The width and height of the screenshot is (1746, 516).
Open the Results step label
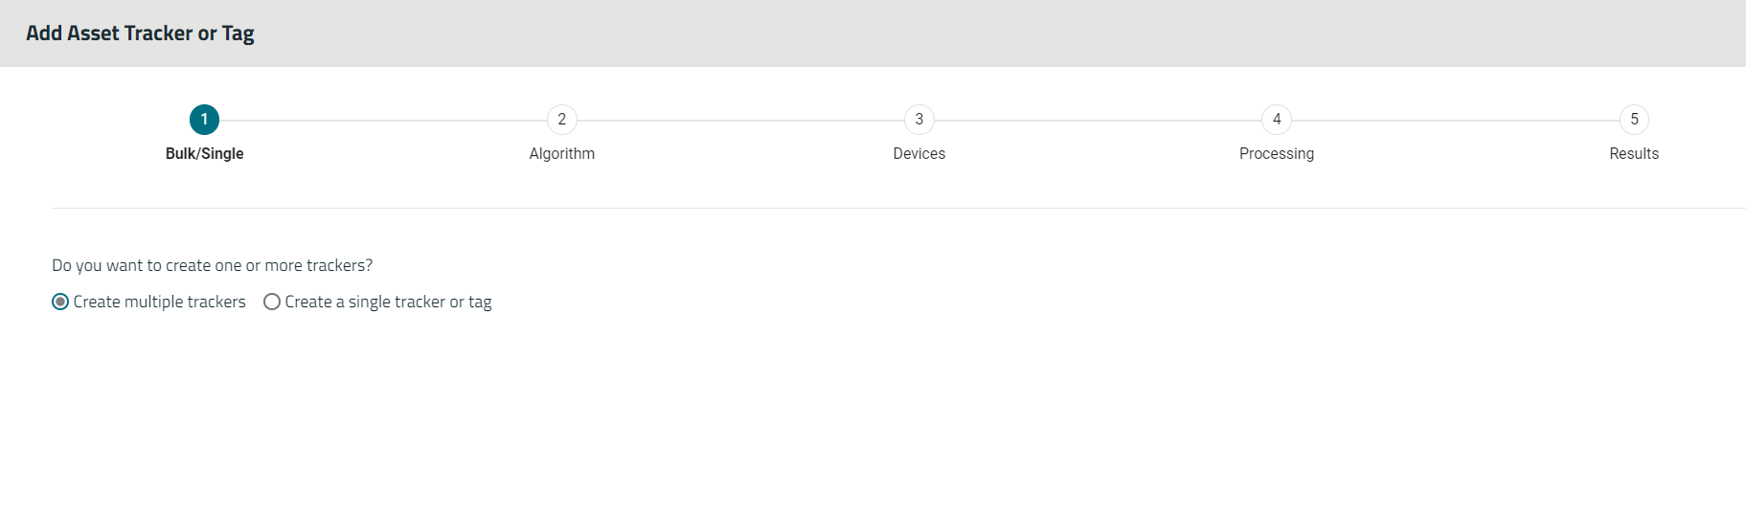point(1634,153)
